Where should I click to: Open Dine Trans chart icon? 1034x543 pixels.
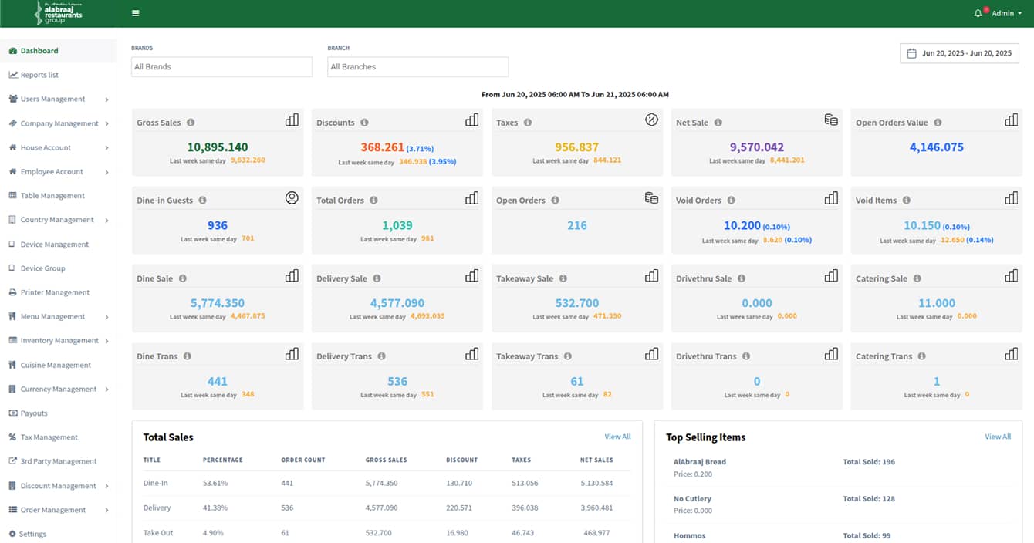tap(292, 353)
